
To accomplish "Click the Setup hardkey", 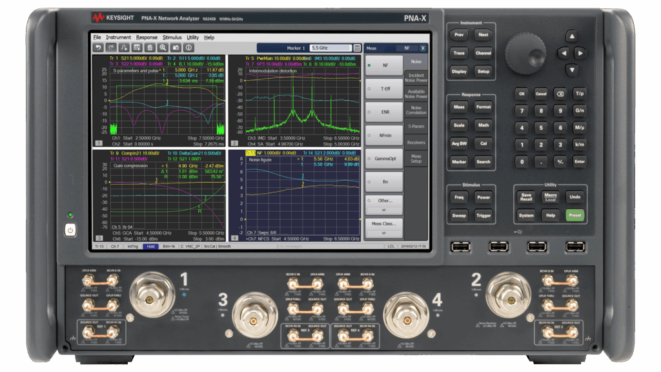I will pos(483,71).
